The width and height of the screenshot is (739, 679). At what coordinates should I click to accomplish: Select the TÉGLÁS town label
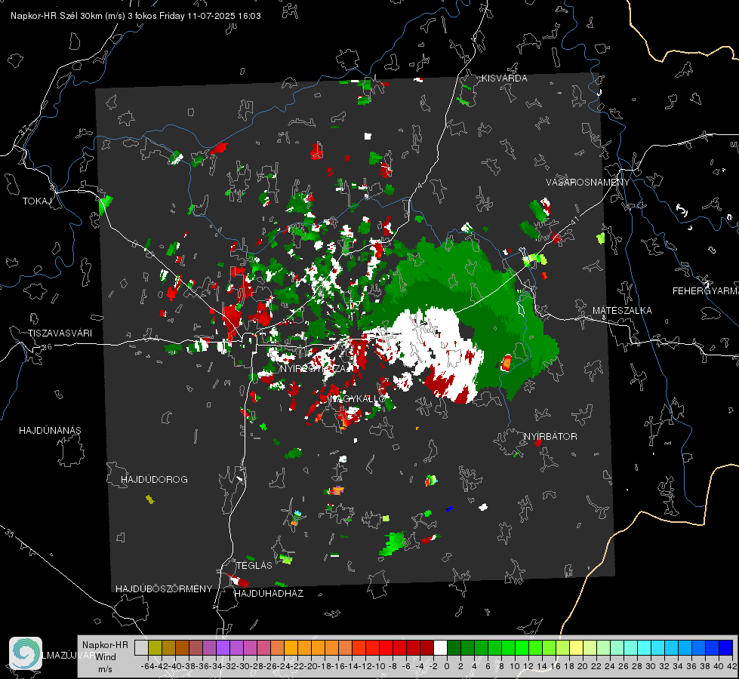click(254, 566)
